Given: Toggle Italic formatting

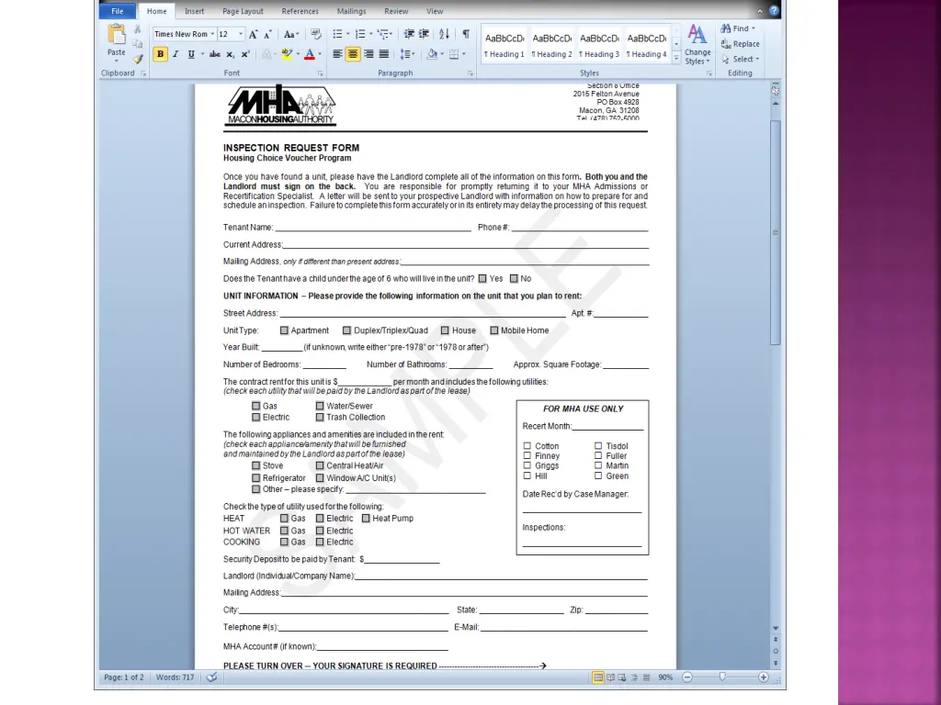Looking at the screenshot, I should tap(176, 54).
